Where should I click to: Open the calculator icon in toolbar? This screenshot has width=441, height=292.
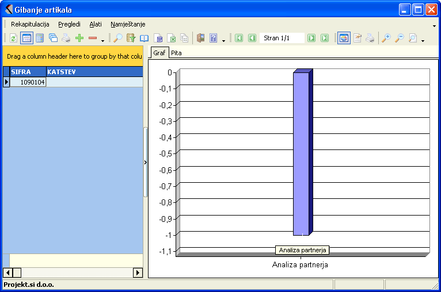click(x=40, y=38)
